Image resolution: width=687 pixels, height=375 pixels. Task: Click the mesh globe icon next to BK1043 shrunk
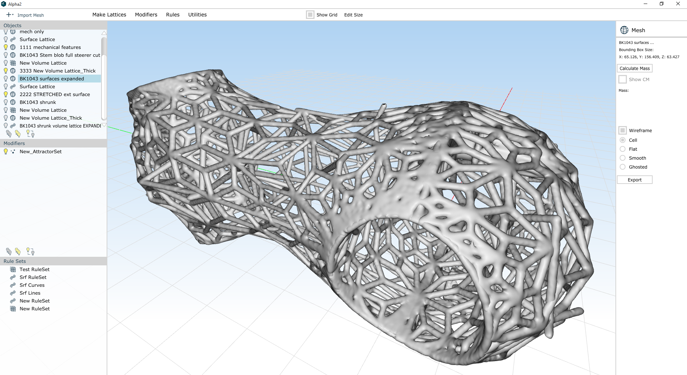(x=13, y=102)
